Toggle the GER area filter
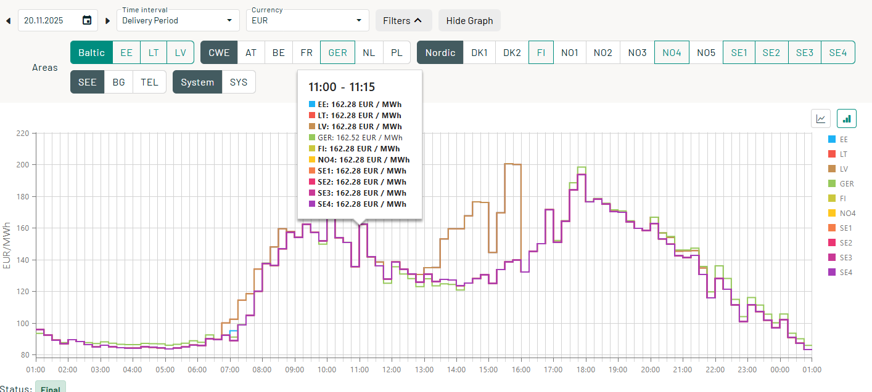 337,52
